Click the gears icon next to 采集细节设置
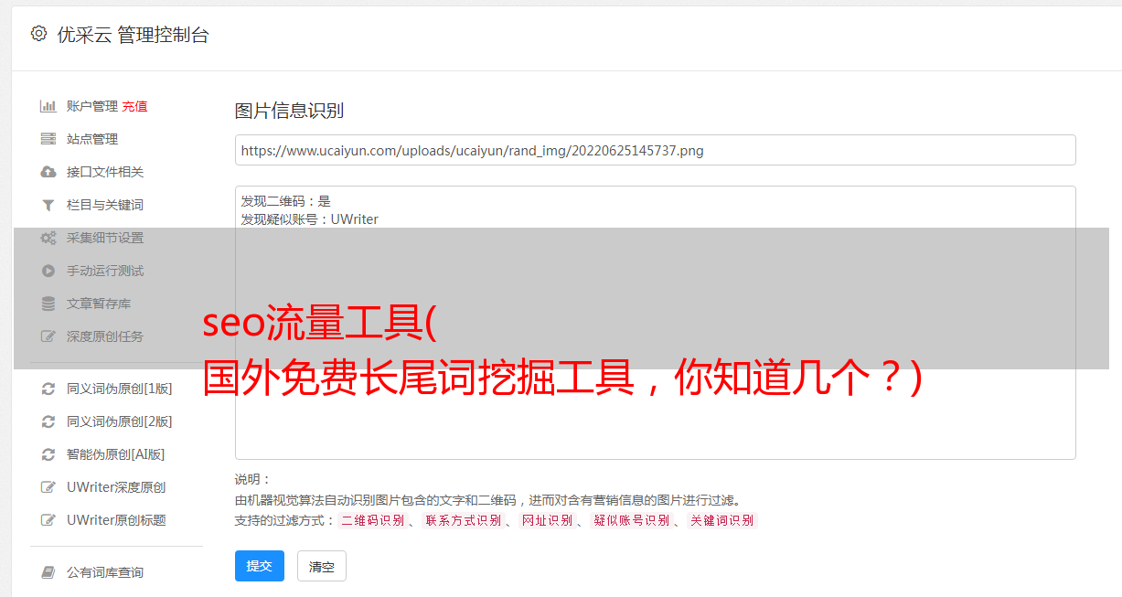The image size is (1122, 597). (x=48, y=238)
